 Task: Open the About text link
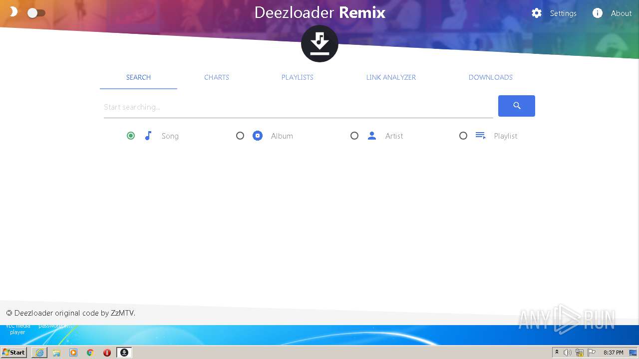621,13
